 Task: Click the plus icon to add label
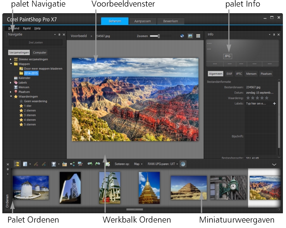(x=274, y=104)
